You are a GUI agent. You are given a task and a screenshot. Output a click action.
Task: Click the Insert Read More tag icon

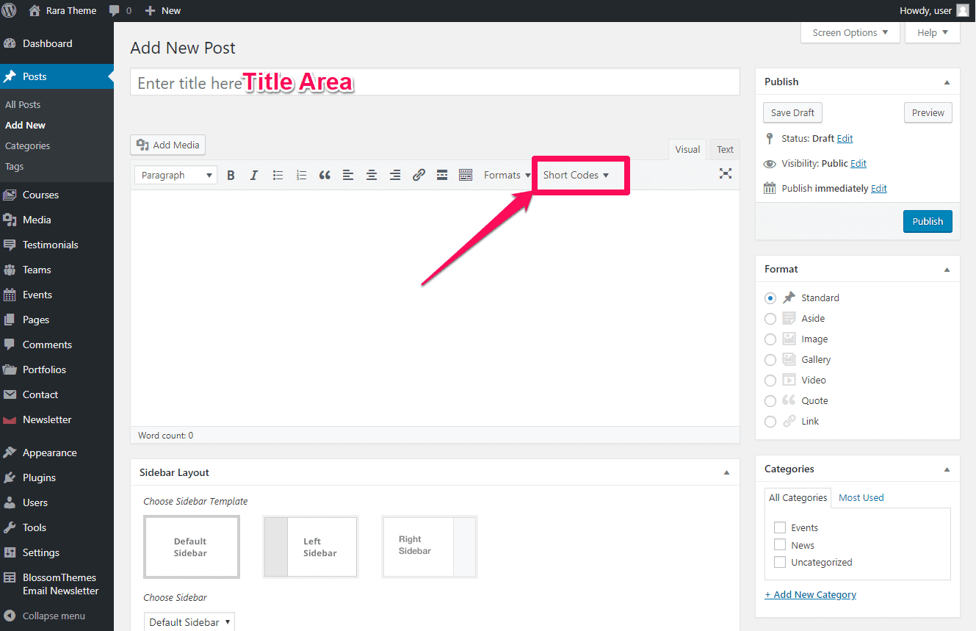(x=442, y=176)
